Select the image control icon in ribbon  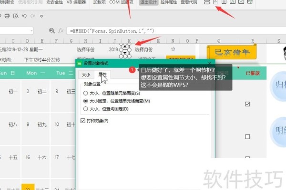[241, 2]
